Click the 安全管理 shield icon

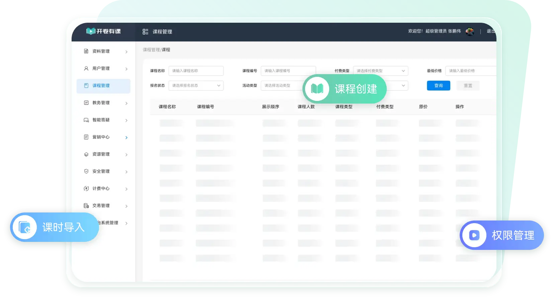click(x=86, y=171)
